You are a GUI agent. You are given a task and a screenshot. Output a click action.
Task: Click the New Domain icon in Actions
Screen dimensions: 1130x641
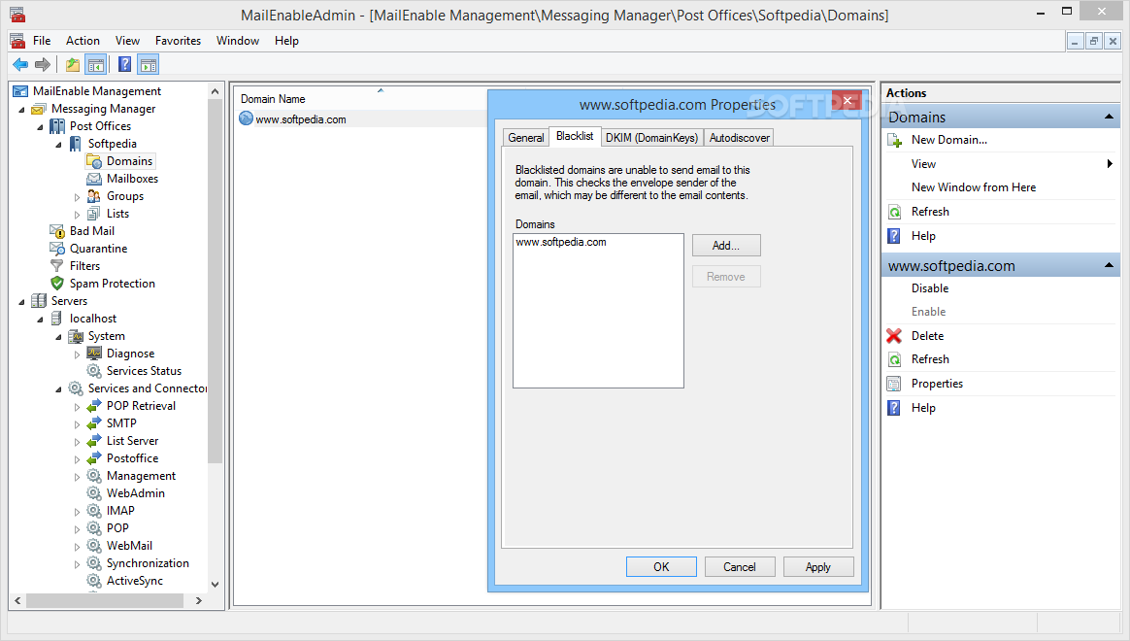894,140
